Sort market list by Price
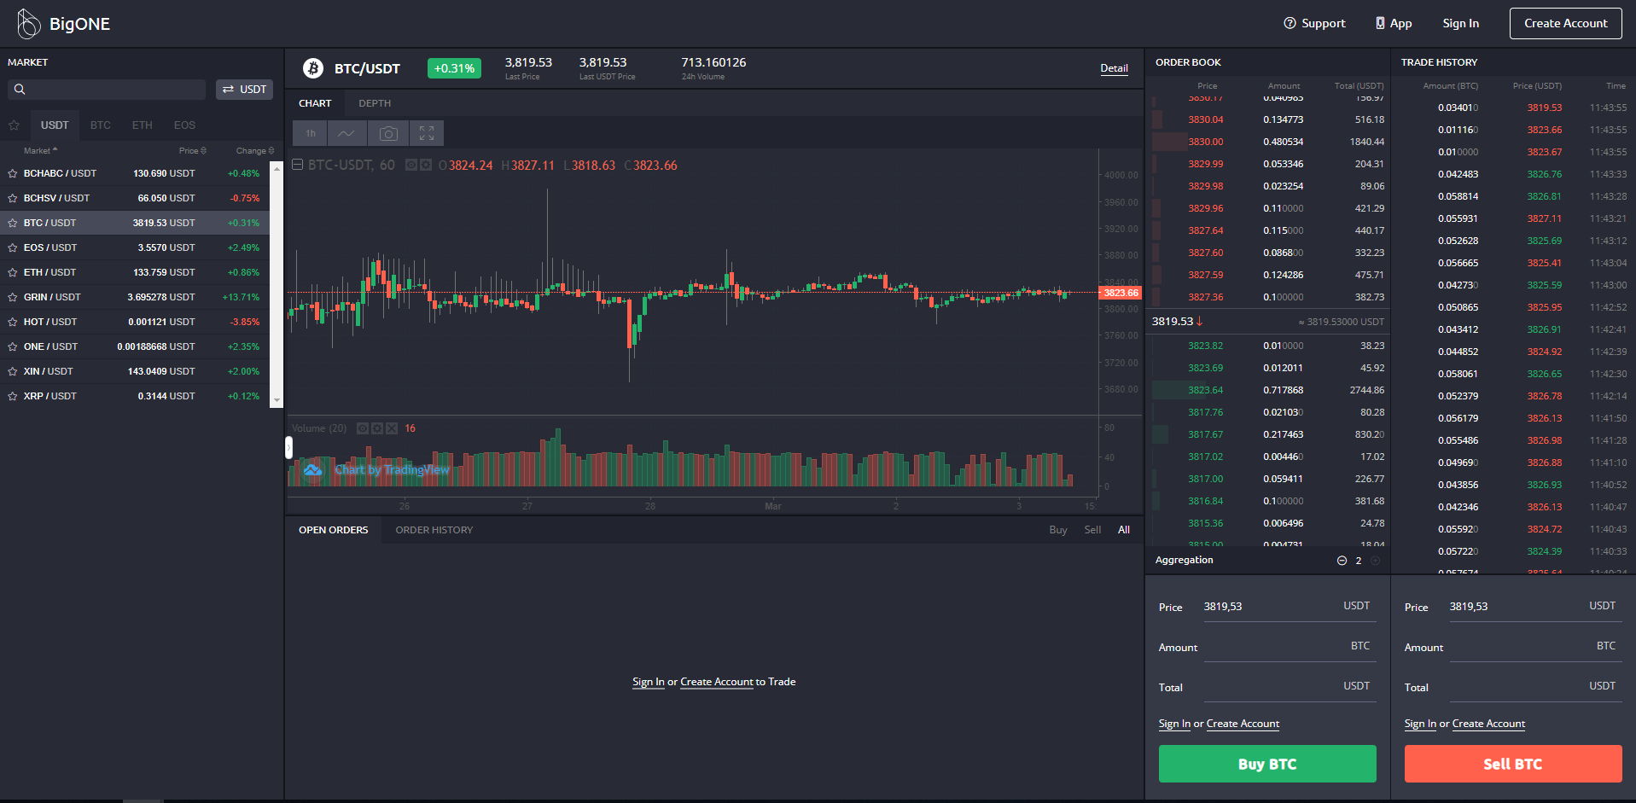Image resolution: width=1636 pixels, height=803 pixels. click(x=192, y=151)
